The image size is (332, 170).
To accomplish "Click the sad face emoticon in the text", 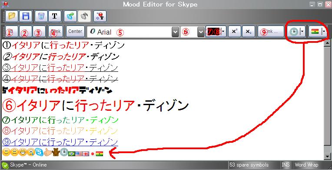I will click(14, 152).
